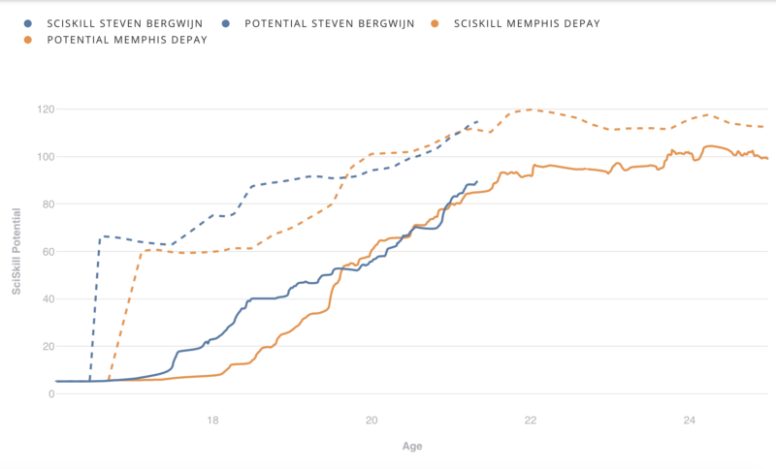The width and height of the screenshot is (776, 469).
Task: Click the orange dot beside SciSkill Memphis Depay
Action: click(x=435, y=23)
